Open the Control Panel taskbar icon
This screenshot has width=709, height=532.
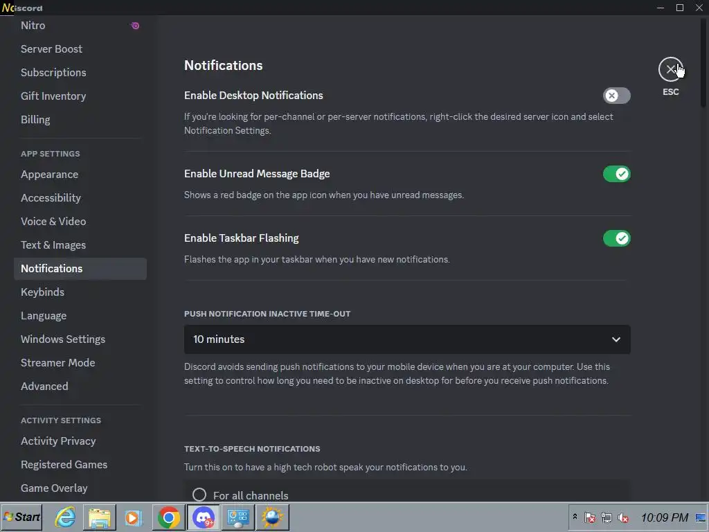(238, 517)
